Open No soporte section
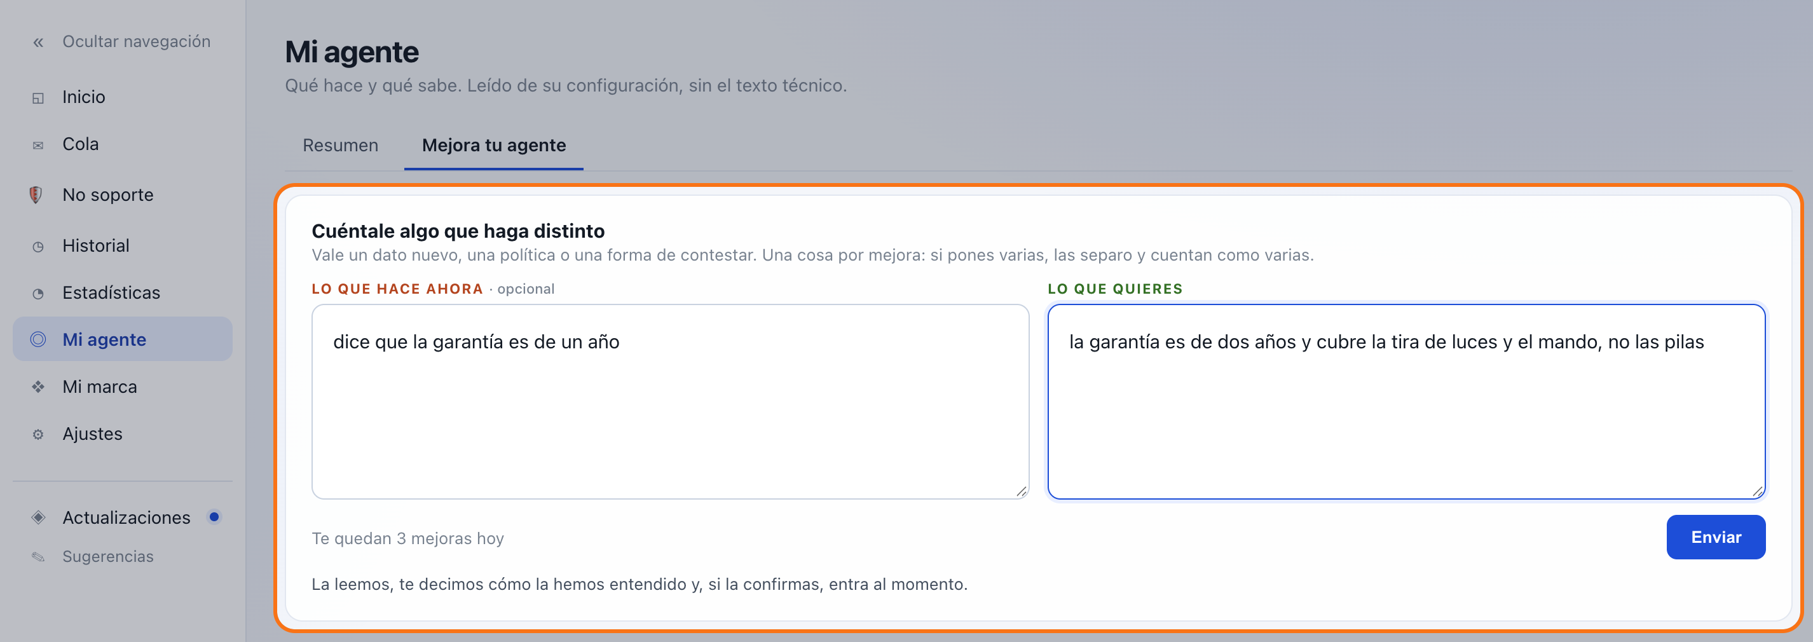Image resolution: width=1813 pixels, height=642 pixels. [x=123, y=195]
